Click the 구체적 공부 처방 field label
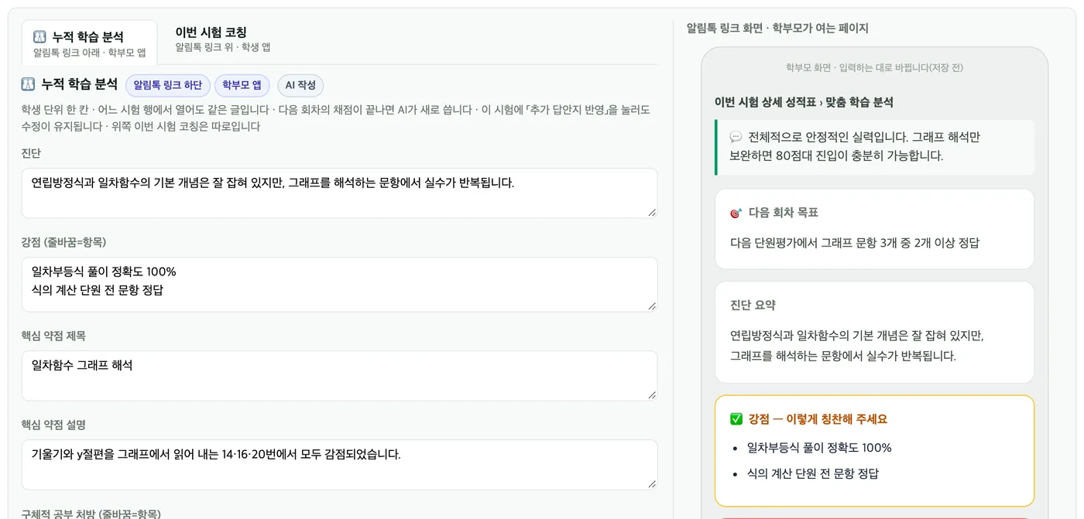Screen dimensions: 1084x519 (91, 514)
